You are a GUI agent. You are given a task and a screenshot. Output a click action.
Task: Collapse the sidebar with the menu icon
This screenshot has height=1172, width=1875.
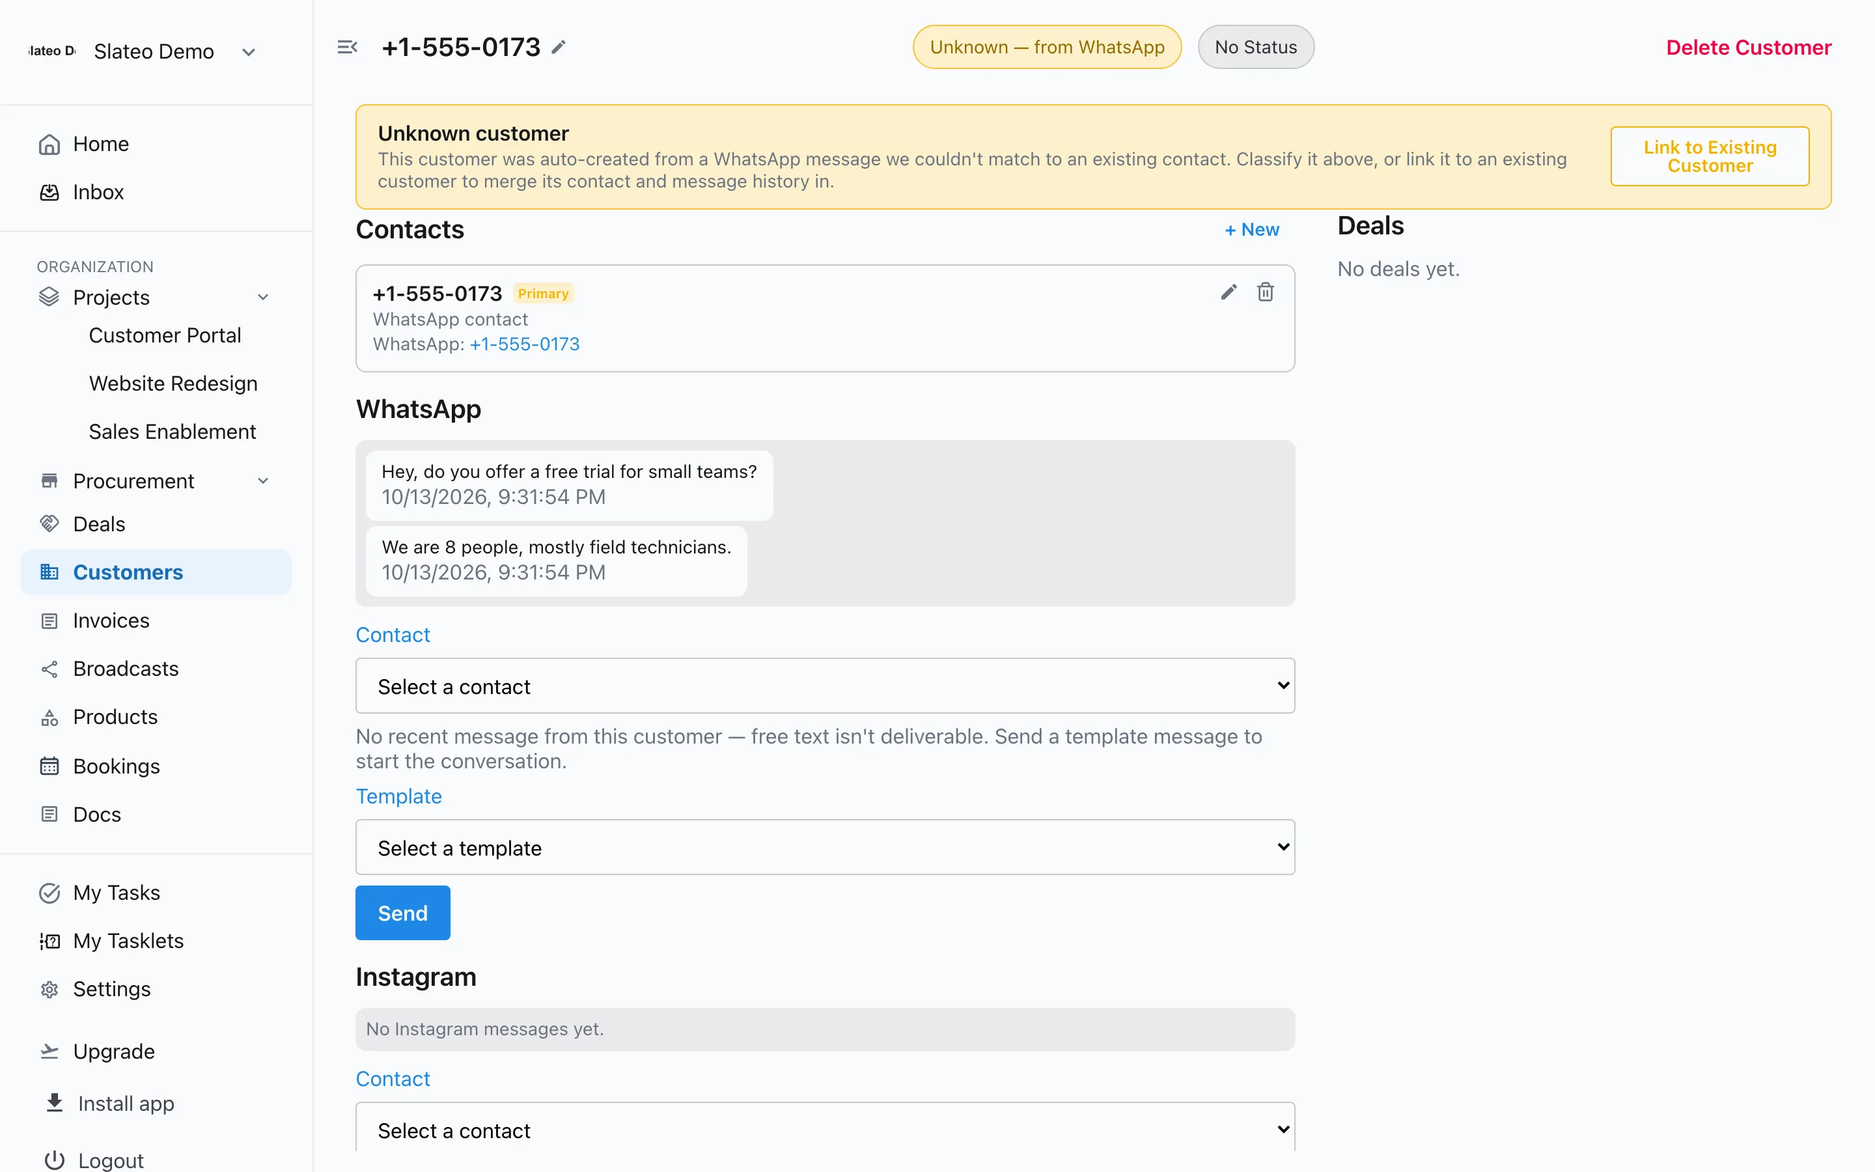point(347,48)
